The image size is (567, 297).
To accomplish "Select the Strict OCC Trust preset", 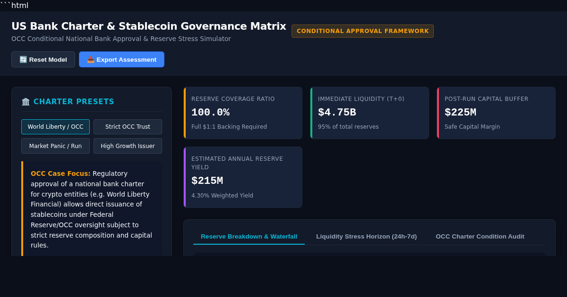I will point(128,127).
